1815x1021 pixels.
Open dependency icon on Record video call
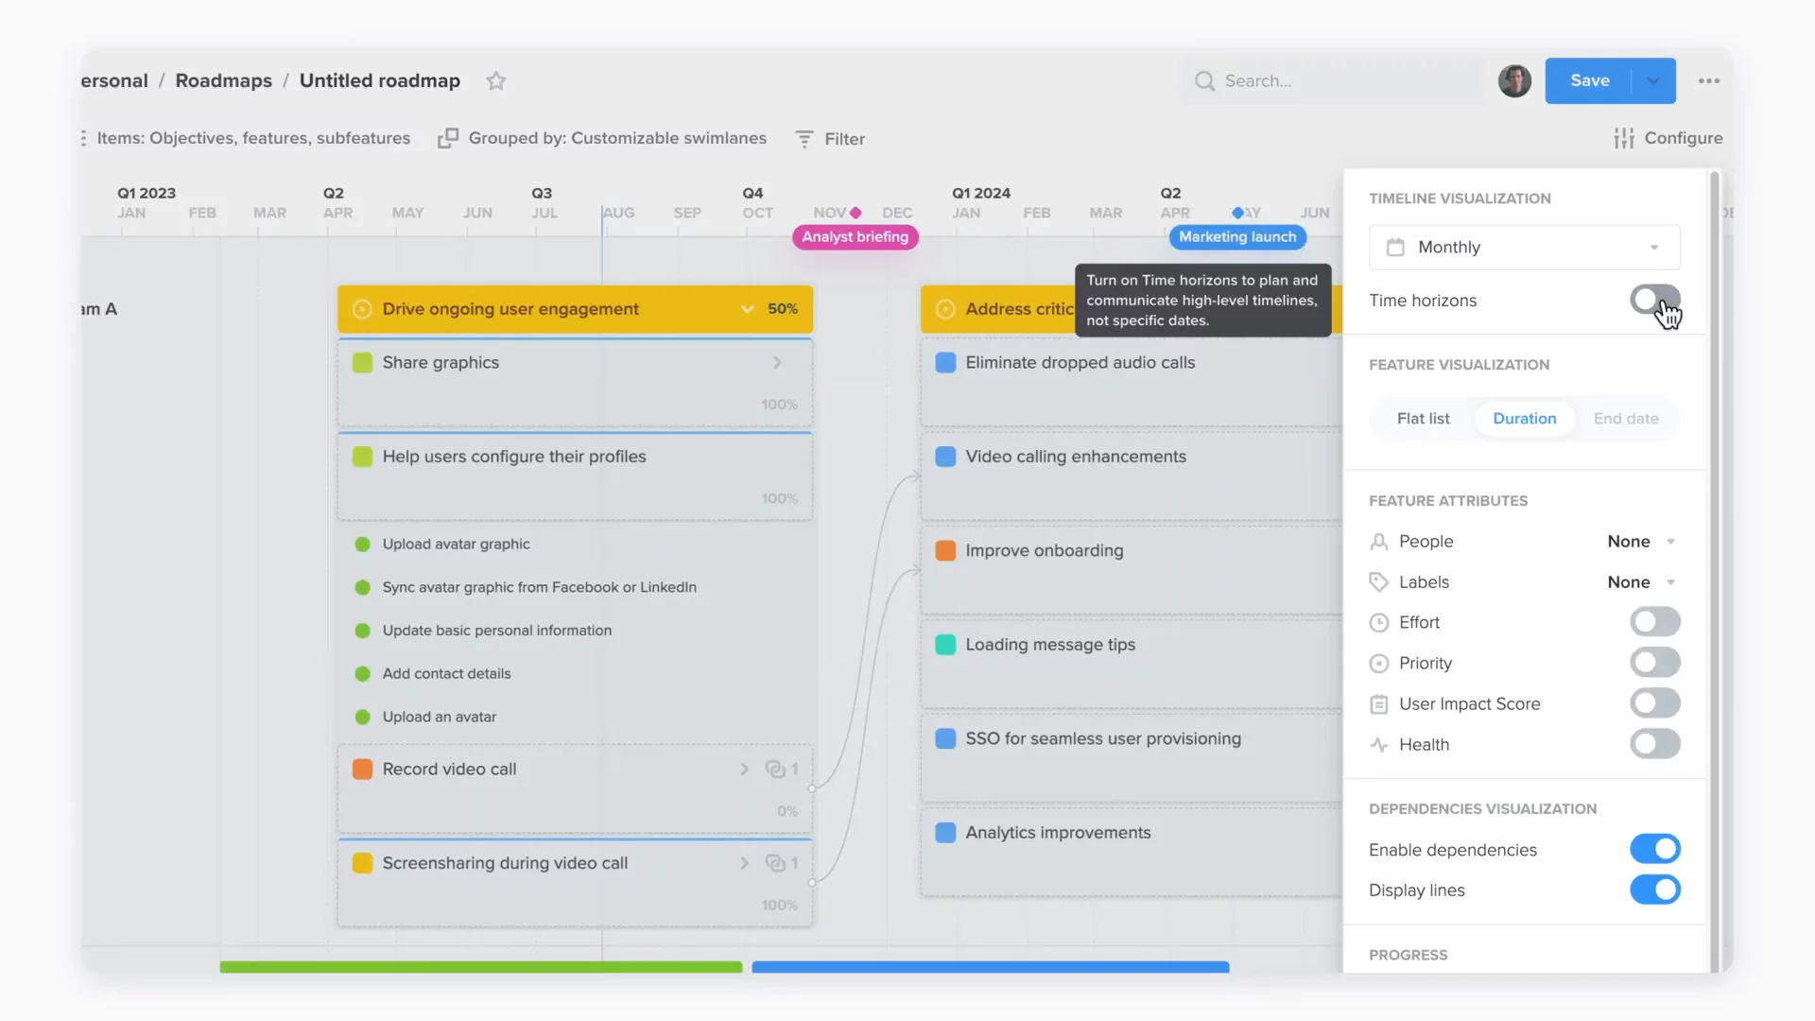[x=776, y=769]
